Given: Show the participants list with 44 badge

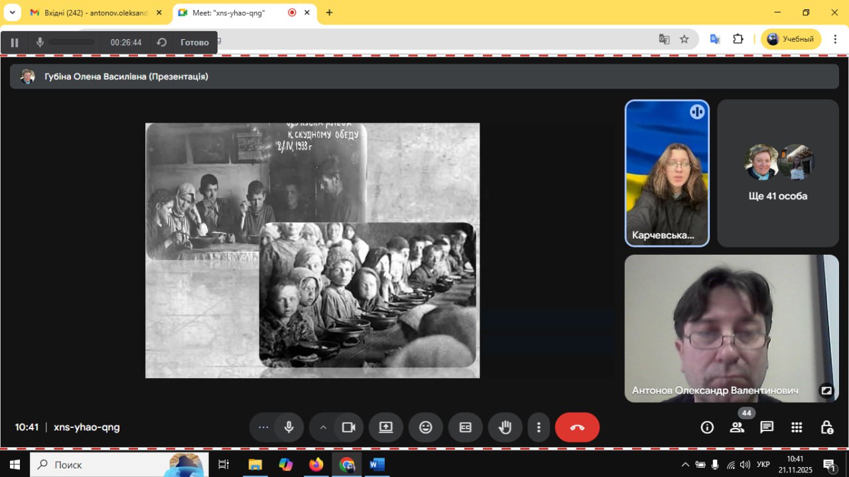Looking at the screenshot, I should click(x=737, y=427).
